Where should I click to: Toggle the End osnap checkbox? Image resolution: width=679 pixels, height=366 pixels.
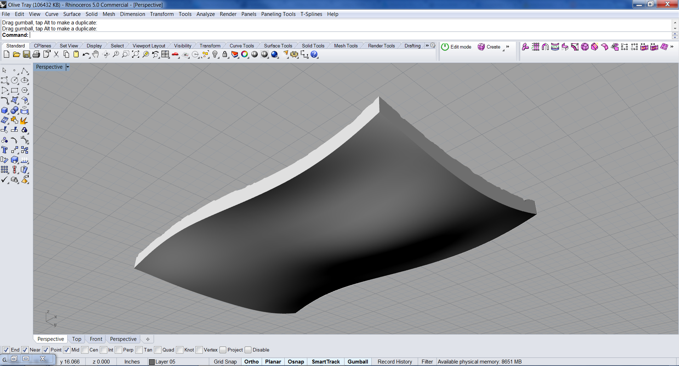[6, 350]
